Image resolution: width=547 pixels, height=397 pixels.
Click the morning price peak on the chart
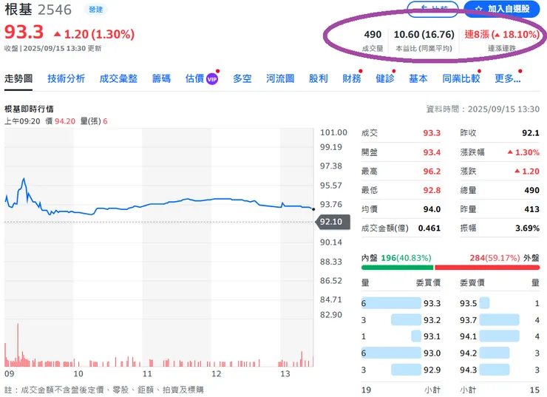click(x=24, y=179)
